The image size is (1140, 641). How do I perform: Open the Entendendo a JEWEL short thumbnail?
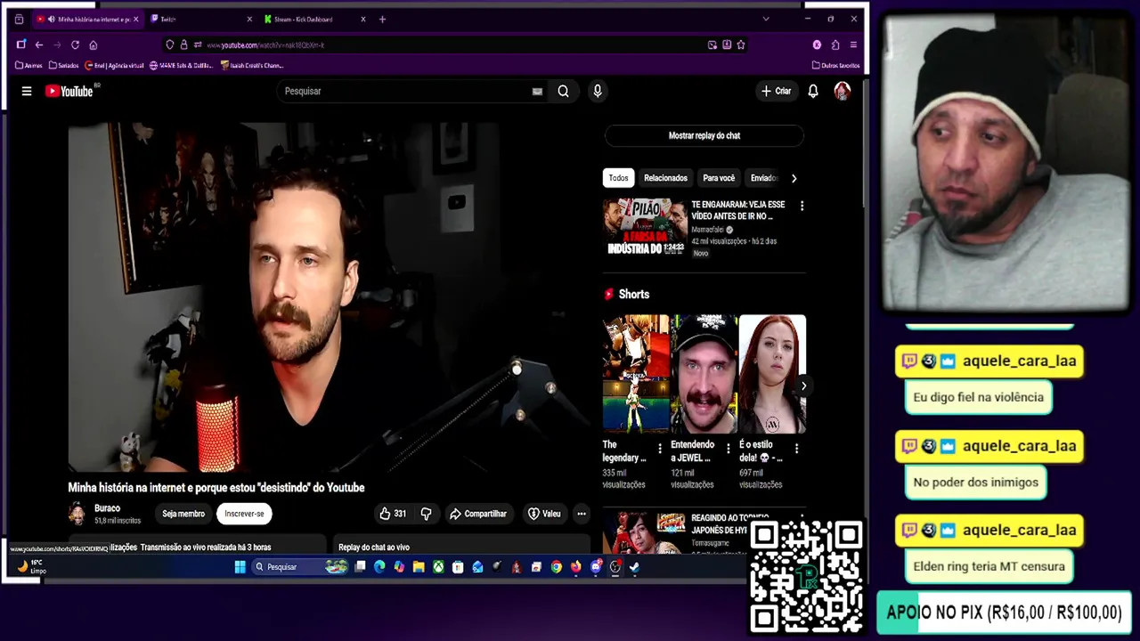pyautogui.click(x=704, y=373)
